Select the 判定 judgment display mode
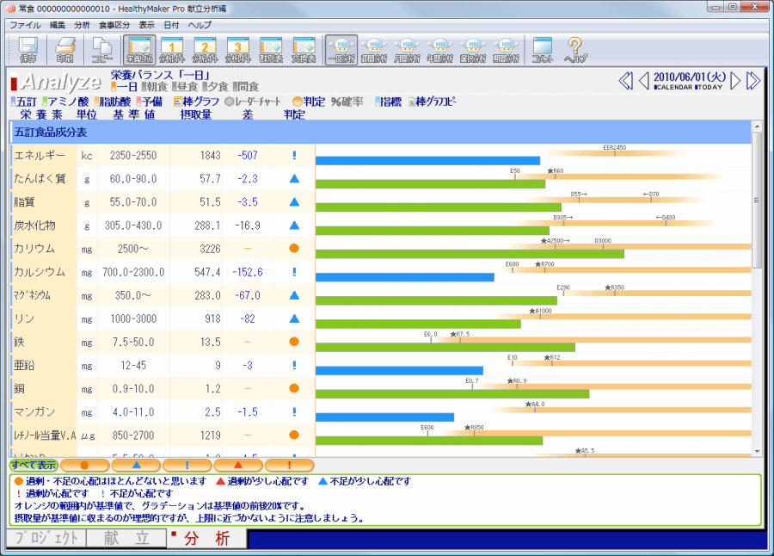 (309, 102)
